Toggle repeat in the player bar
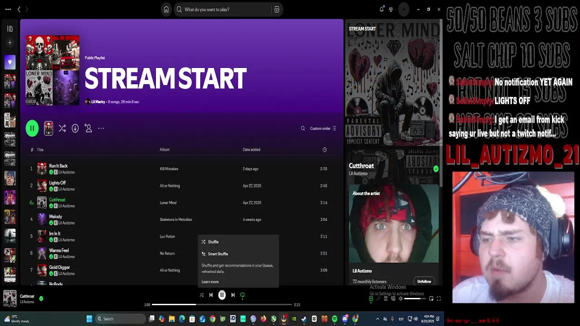Screen dimensions: 580x326 tap(242, 295)
